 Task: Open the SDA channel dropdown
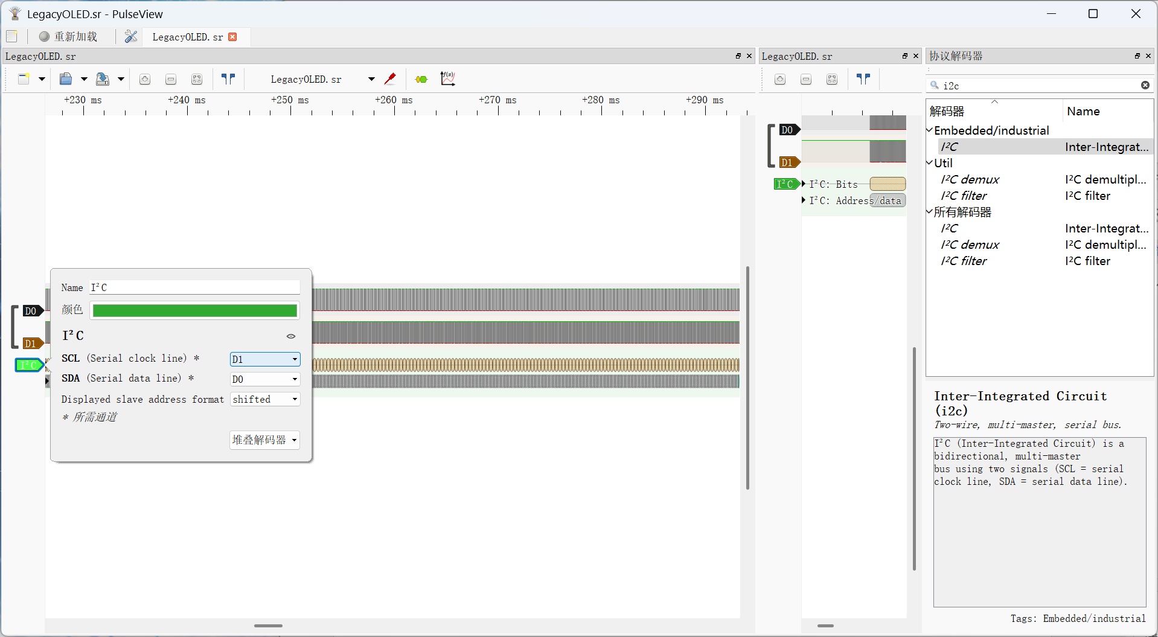point(265,379)
